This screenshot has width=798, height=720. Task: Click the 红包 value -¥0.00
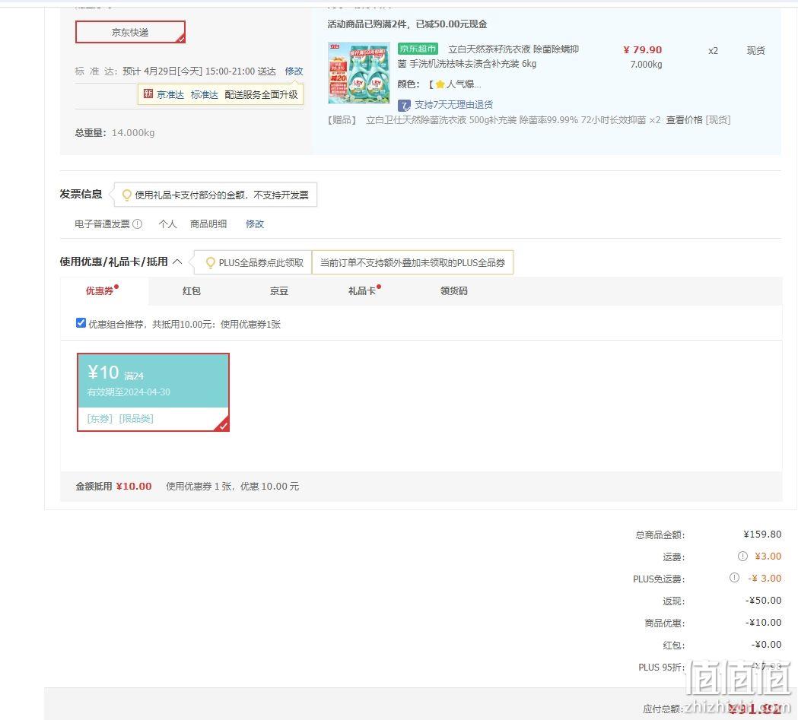click(767, 645)
